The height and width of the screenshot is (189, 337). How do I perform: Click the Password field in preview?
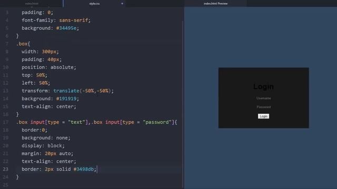click(263, 107)
